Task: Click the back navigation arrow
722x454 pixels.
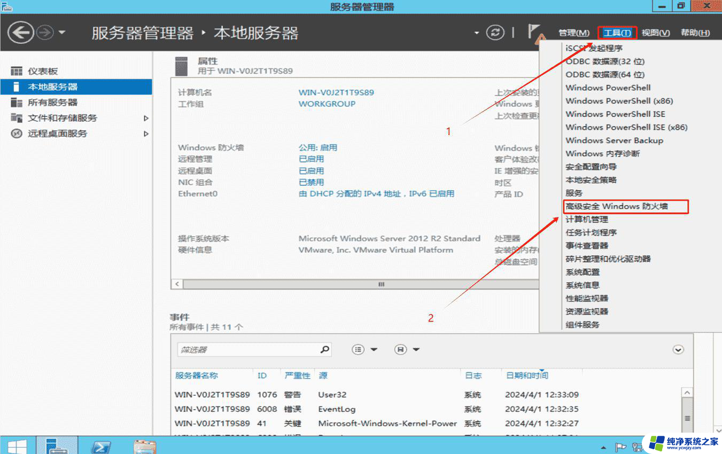Action: click(x=20, y=33)
